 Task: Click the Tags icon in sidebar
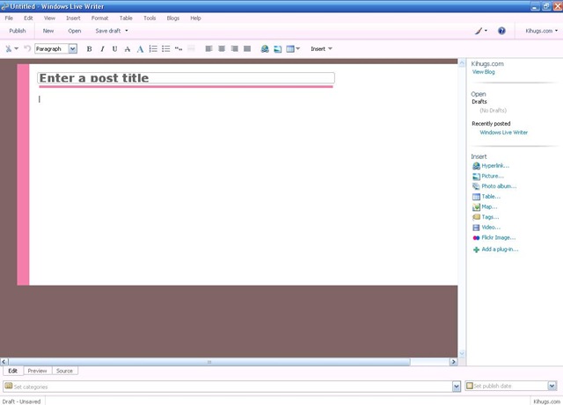476,217
